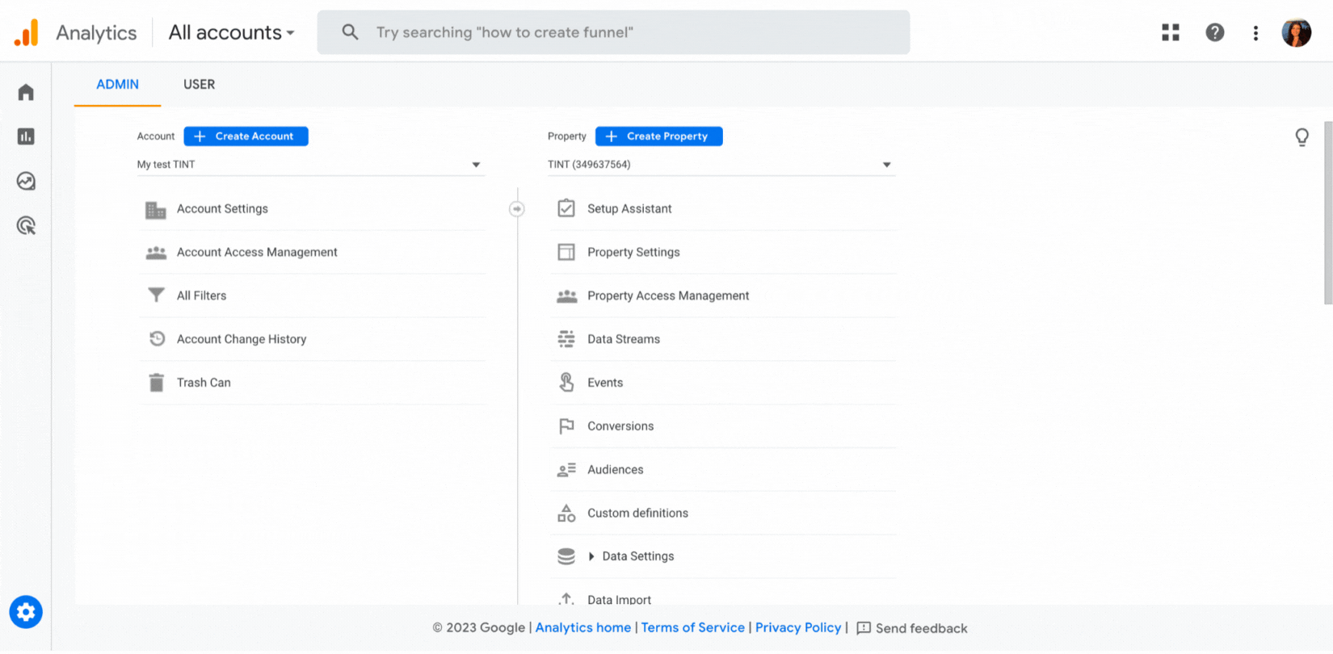Click the vertical scrollbar on the right
Viewport: 1333px width, 654px height.
[1328, 213]
